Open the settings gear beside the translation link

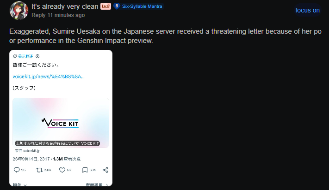click(x=37, y=56)
